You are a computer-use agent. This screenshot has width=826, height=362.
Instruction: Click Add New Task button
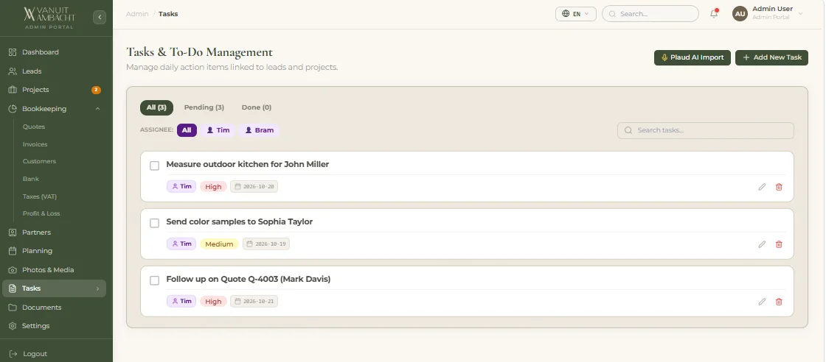tap(771, 58)
